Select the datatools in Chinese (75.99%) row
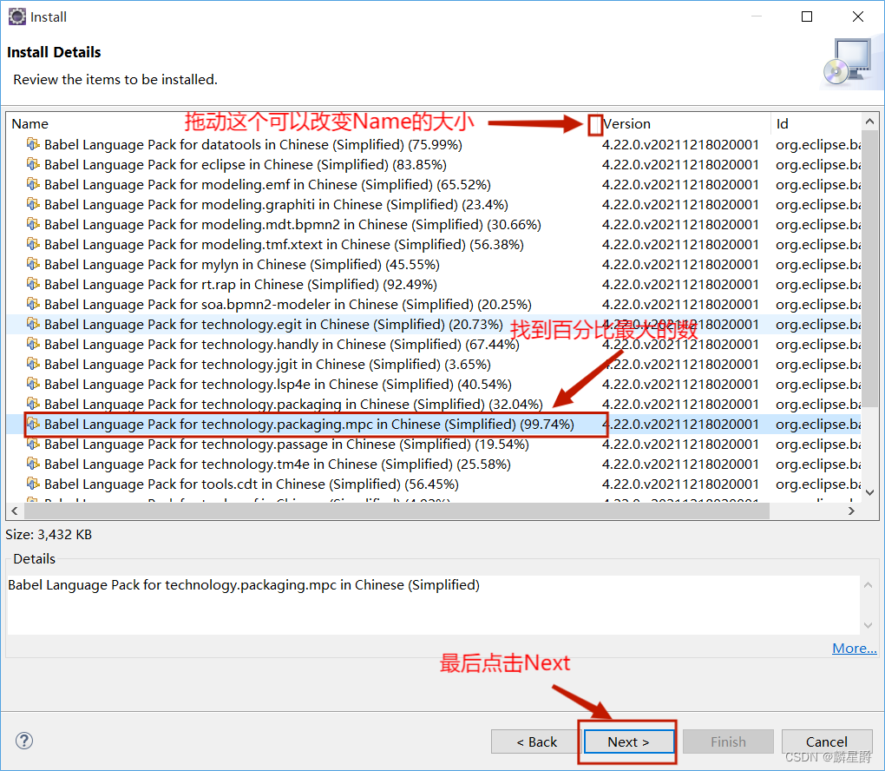Viewport: 885px width, 771px height. [x=434, y=144]
